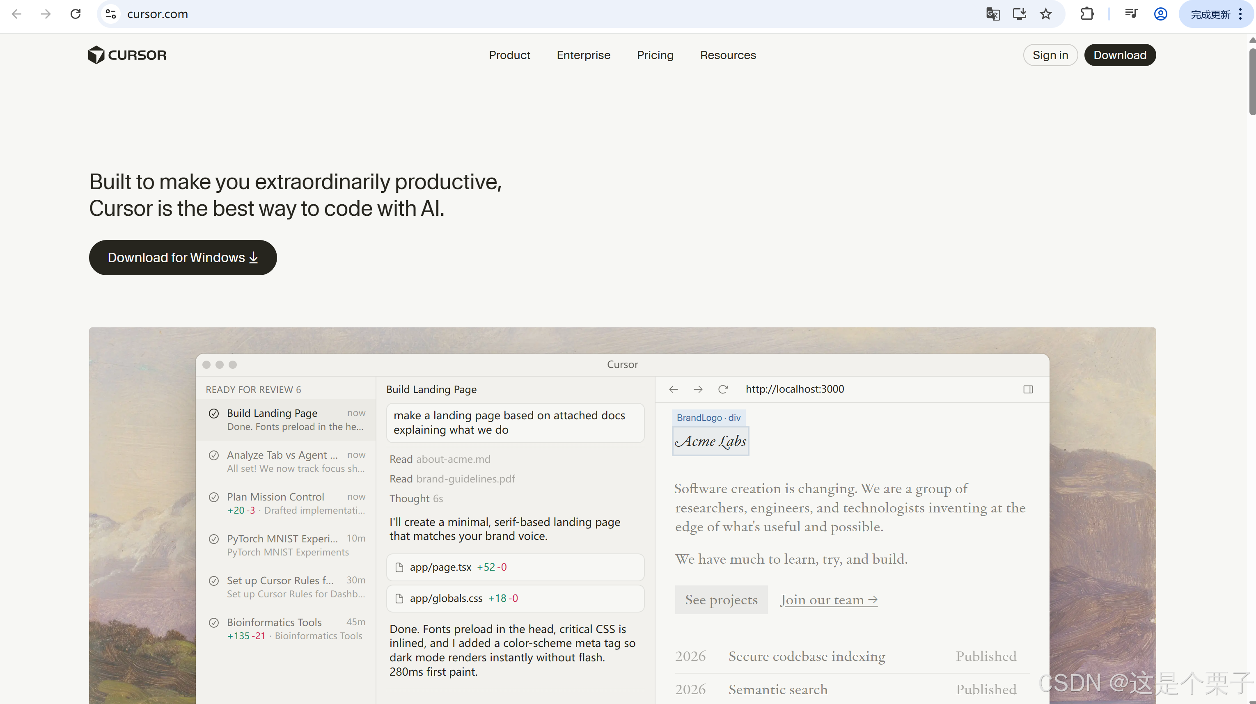
Task: Click the install app icon in address bar
Action: click(x=1019, y=14)
